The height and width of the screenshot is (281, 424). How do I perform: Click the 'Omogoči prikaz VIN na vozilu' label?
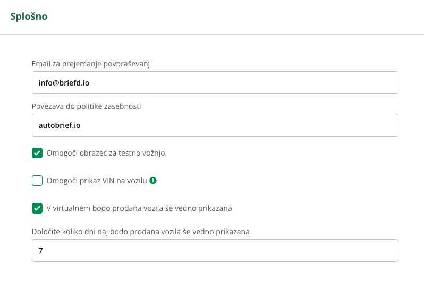coord(97,181)
